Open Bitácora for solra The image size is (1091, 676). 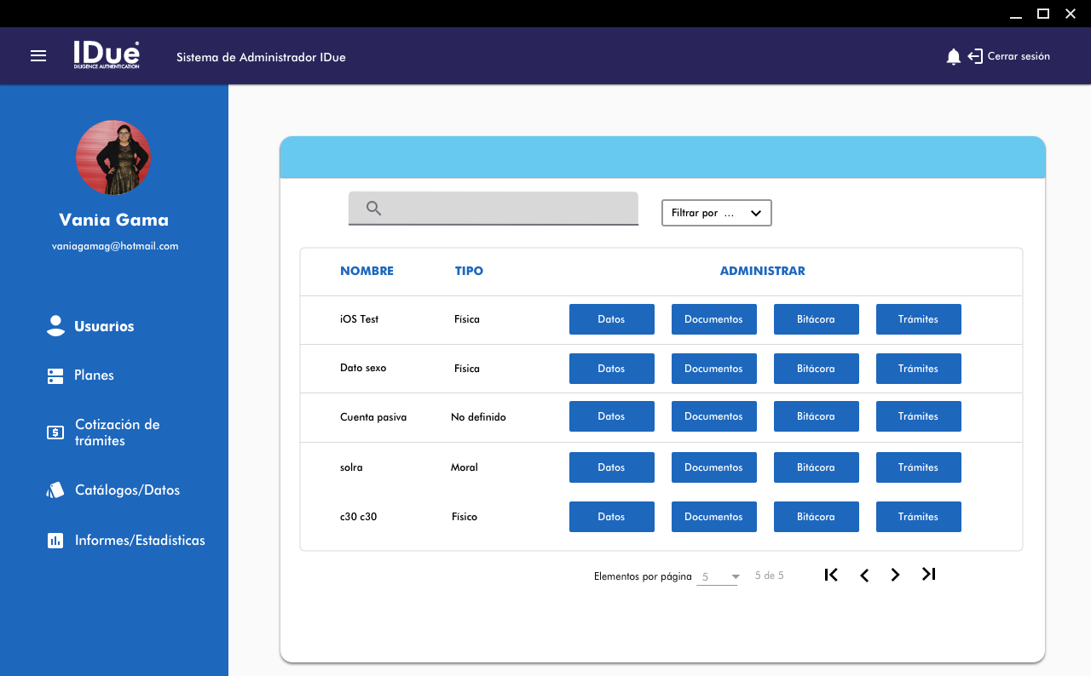(816, 467)
